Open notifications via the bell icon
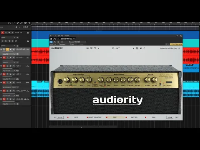This screenshot has height=150, width=200. pos(144,48)
